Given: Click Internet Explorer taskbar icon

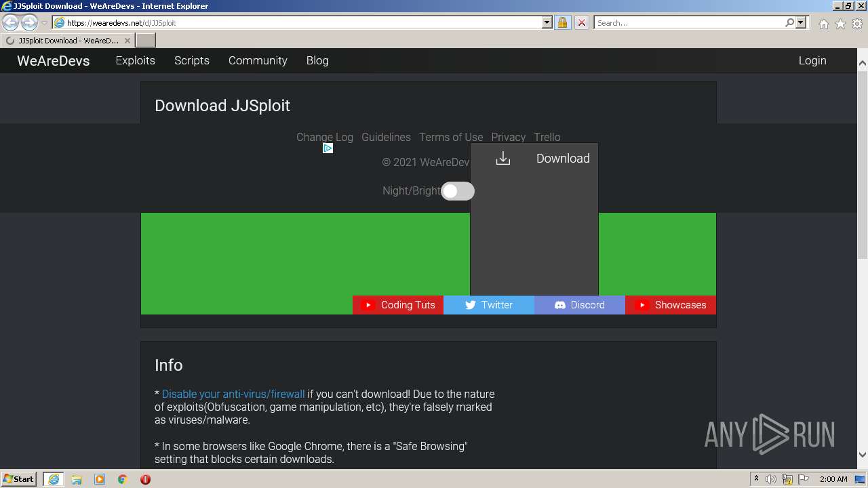Looking at the screenshot, I should point(53,479).
